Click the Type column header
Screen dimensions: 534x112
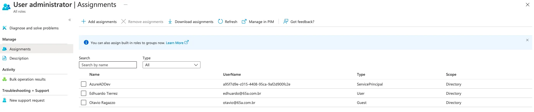(x=361, y=75)
